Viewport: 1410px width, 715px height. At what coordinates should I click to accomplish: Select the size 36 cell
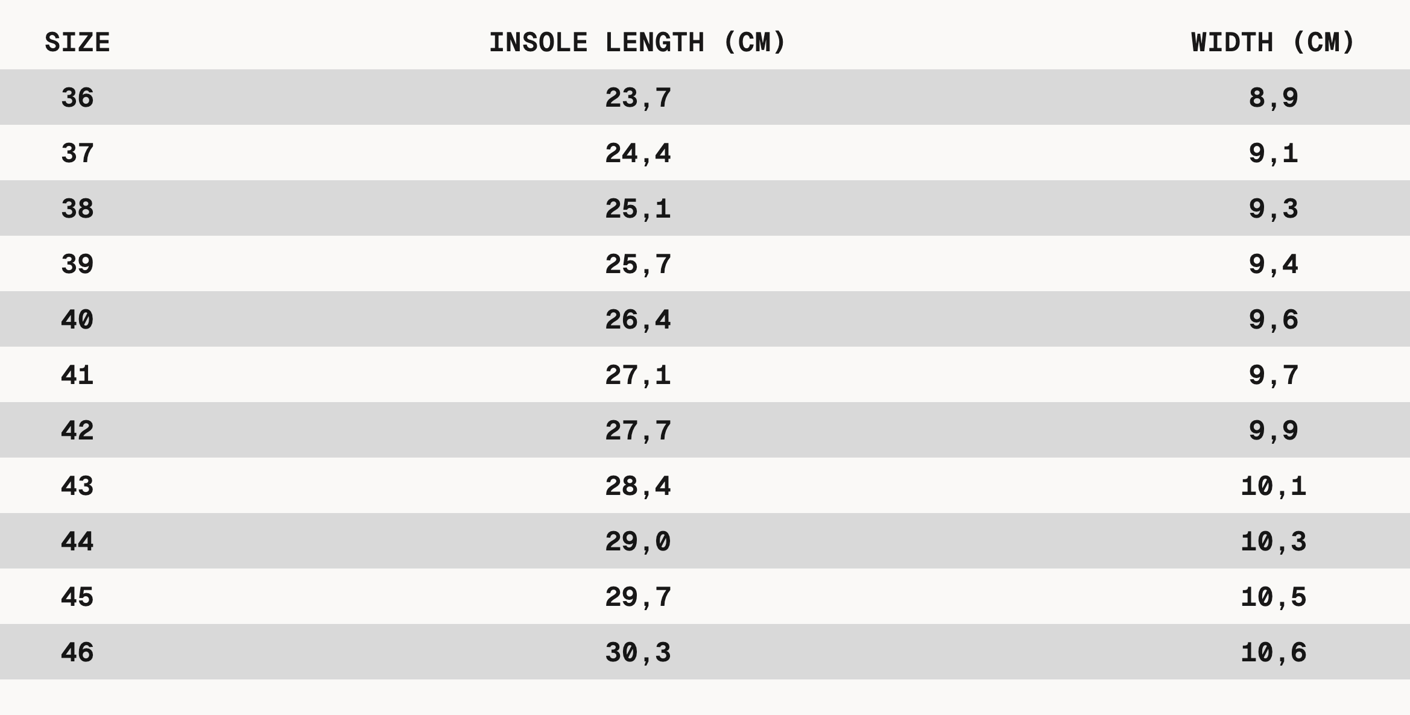click(77, 98)
